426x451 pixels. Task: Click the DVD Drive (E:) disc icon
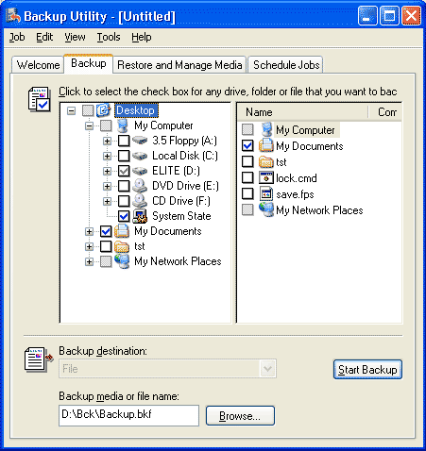click(140, 186)
